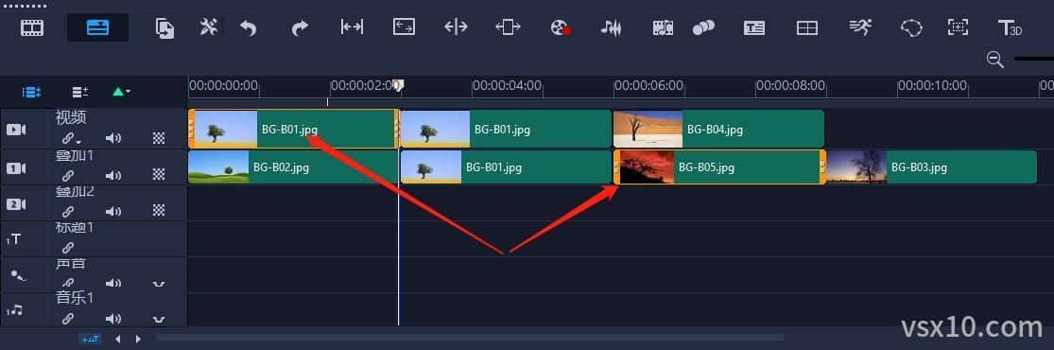The image size is (1054, 350).
Task: Click the horizontal timeline scrollbar
Action: pyautogui.click(x=471, y=337)
